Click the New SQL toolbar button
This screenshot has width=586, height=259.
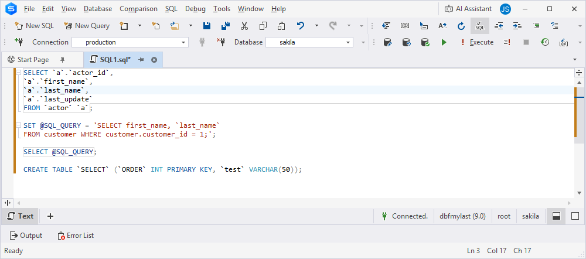34,26
